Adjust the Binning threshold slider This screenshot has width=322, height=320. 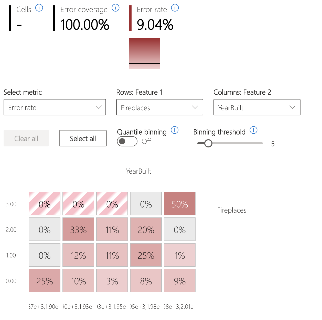pos(208,143)
